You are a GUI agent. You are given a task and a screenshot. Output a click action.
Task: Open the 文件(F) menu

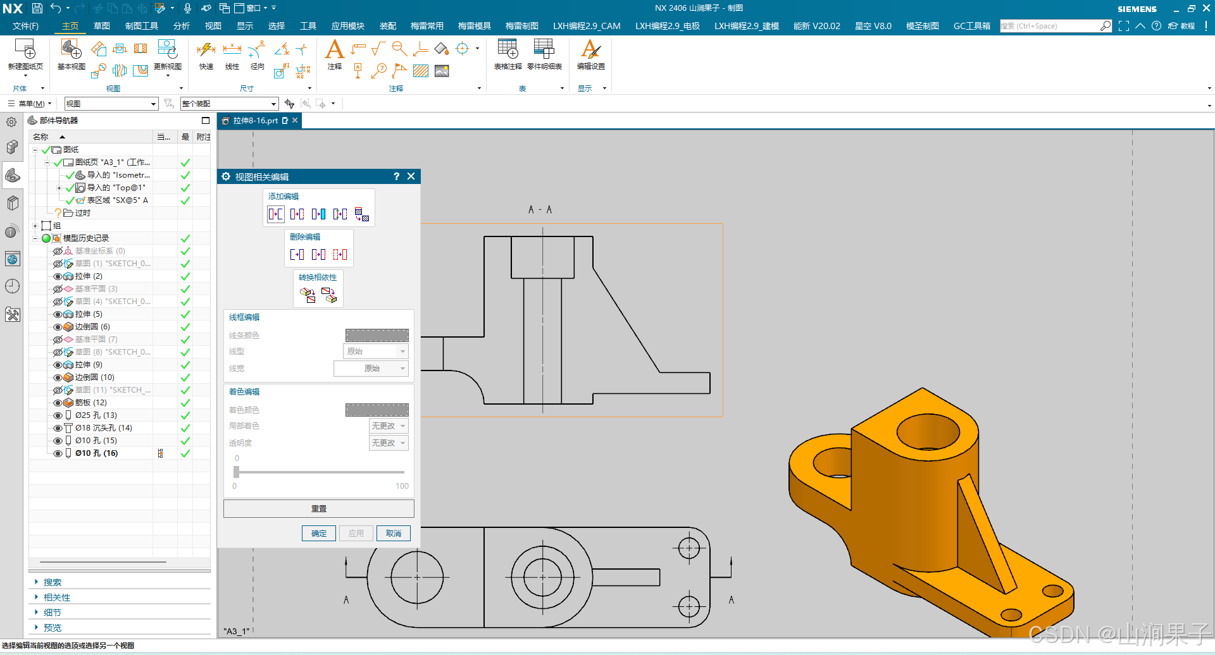pyautogui.click(x=25, y=26)
